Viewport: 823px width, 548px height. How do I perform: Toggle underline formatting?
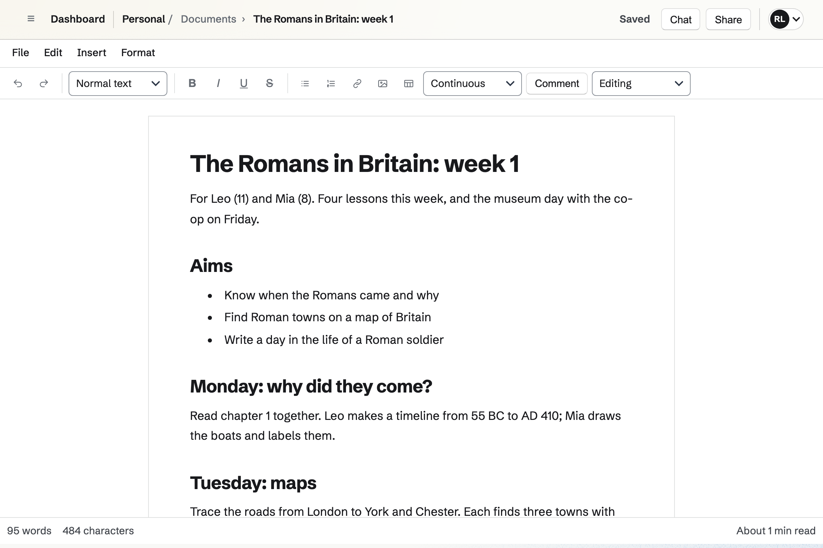[244, 84]
